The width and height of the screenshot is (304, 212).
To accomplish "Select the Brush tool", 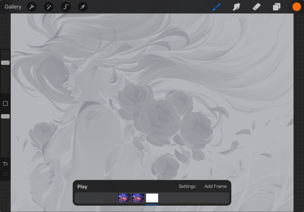I will point(216,7).
